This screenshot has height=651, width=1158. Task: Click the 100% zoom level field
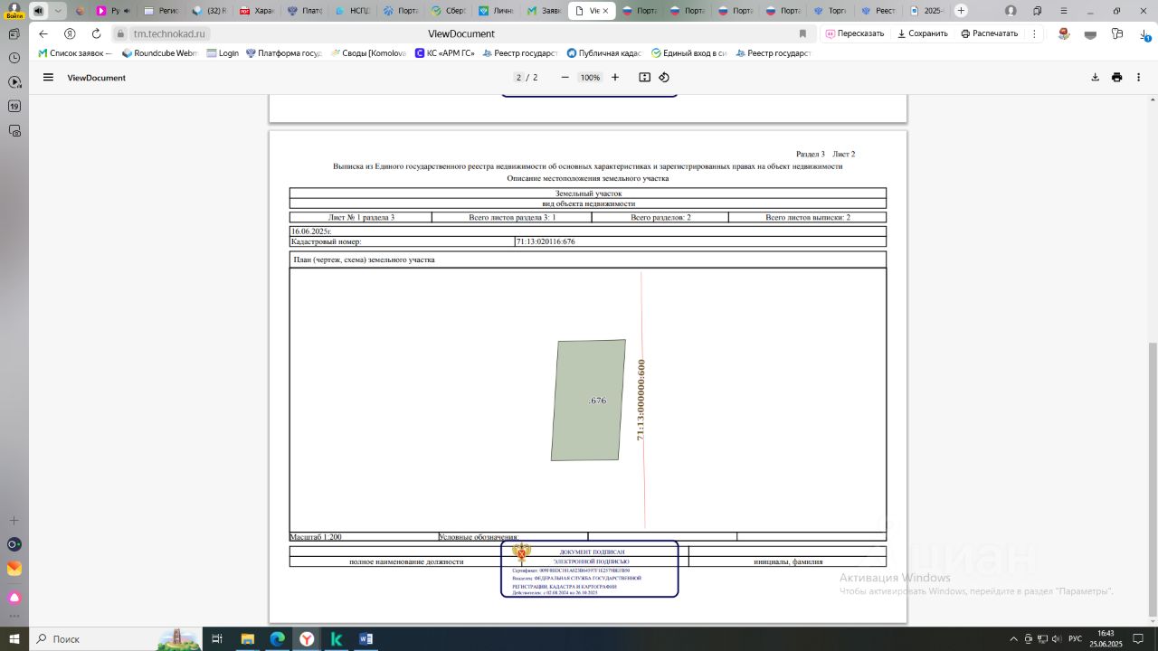coord(590,78)
